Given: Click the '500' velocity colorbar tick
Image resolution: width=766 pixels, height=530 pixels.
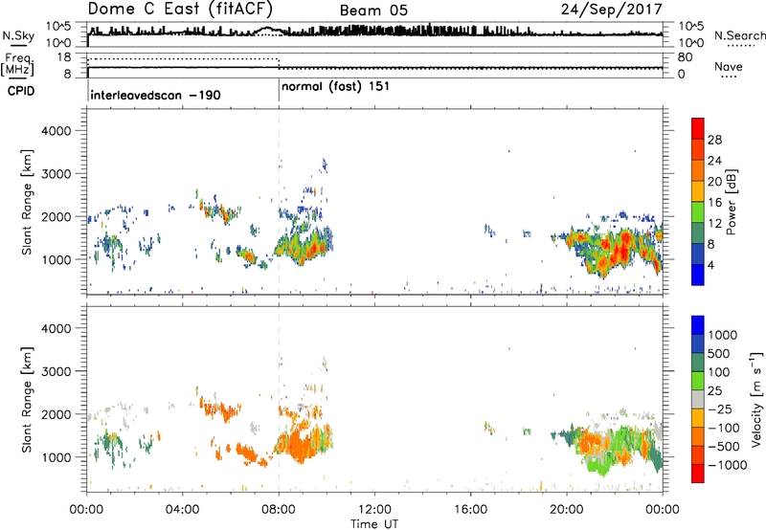Looking at the screenshot, I should (x=719, y=353).
